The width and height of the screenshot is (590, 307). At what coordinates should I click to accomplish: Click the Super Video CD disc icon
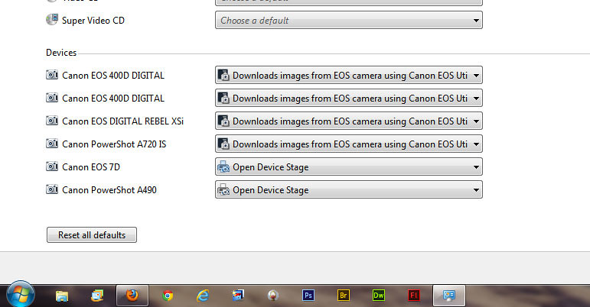(x=52, y=20)
